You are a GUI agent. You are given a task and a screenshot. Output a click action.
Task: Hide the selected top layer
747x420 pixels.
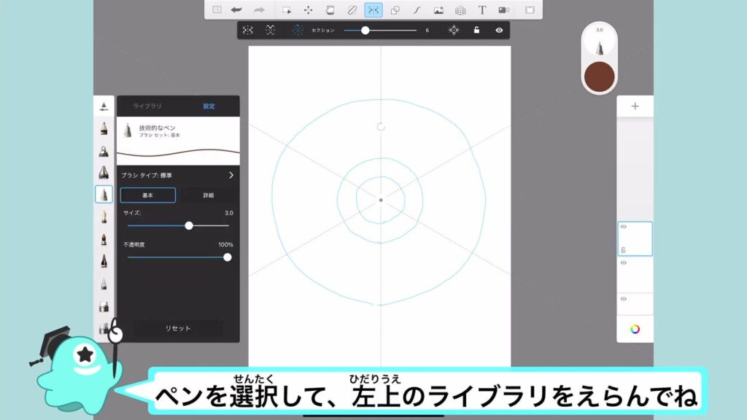point(623,227)
